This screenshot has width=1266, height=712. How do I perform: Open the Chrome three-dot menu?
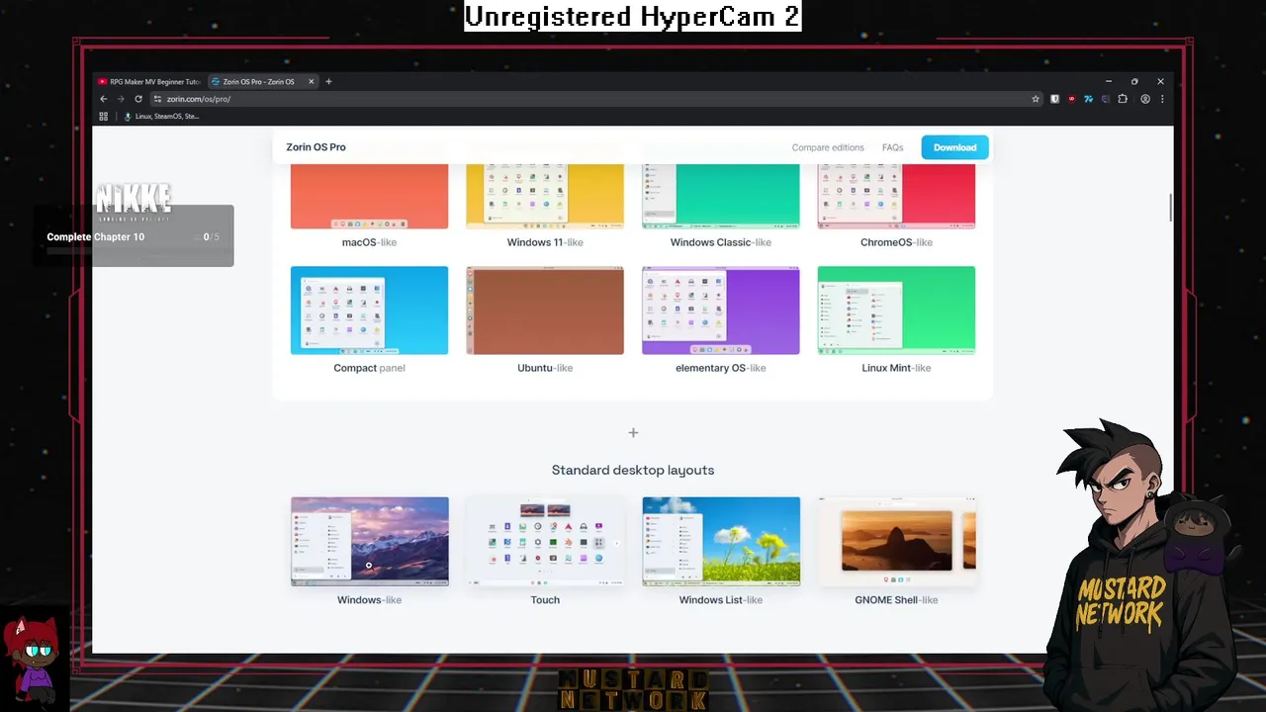[1162, 99]
